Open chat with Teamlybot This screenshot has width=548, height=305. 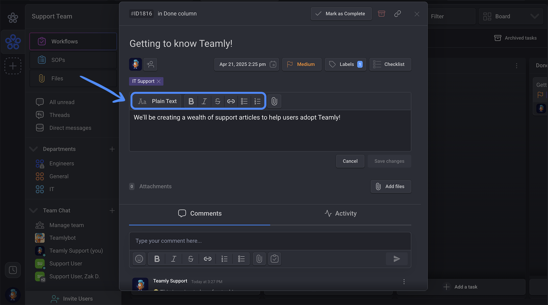(x=62, y=238)
